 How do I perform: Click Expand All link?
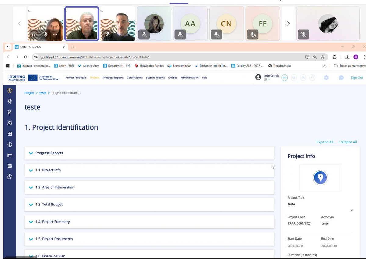point(325,142)
